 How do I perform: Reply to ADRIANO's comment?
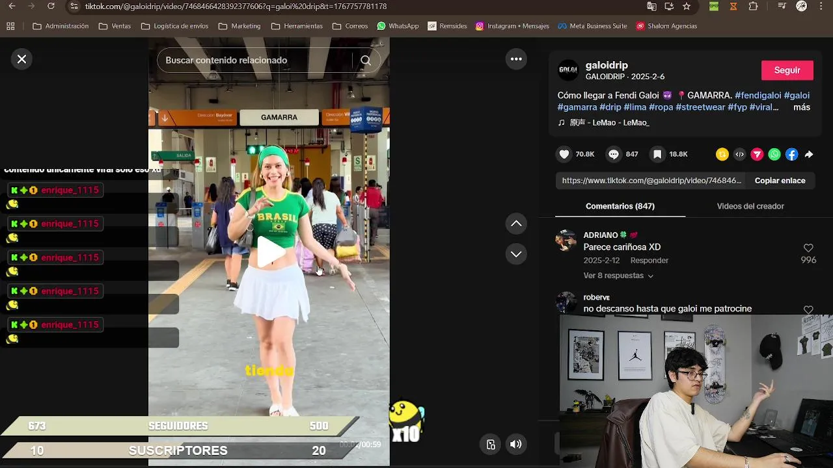pyautogui.click(x=649, y=260)
